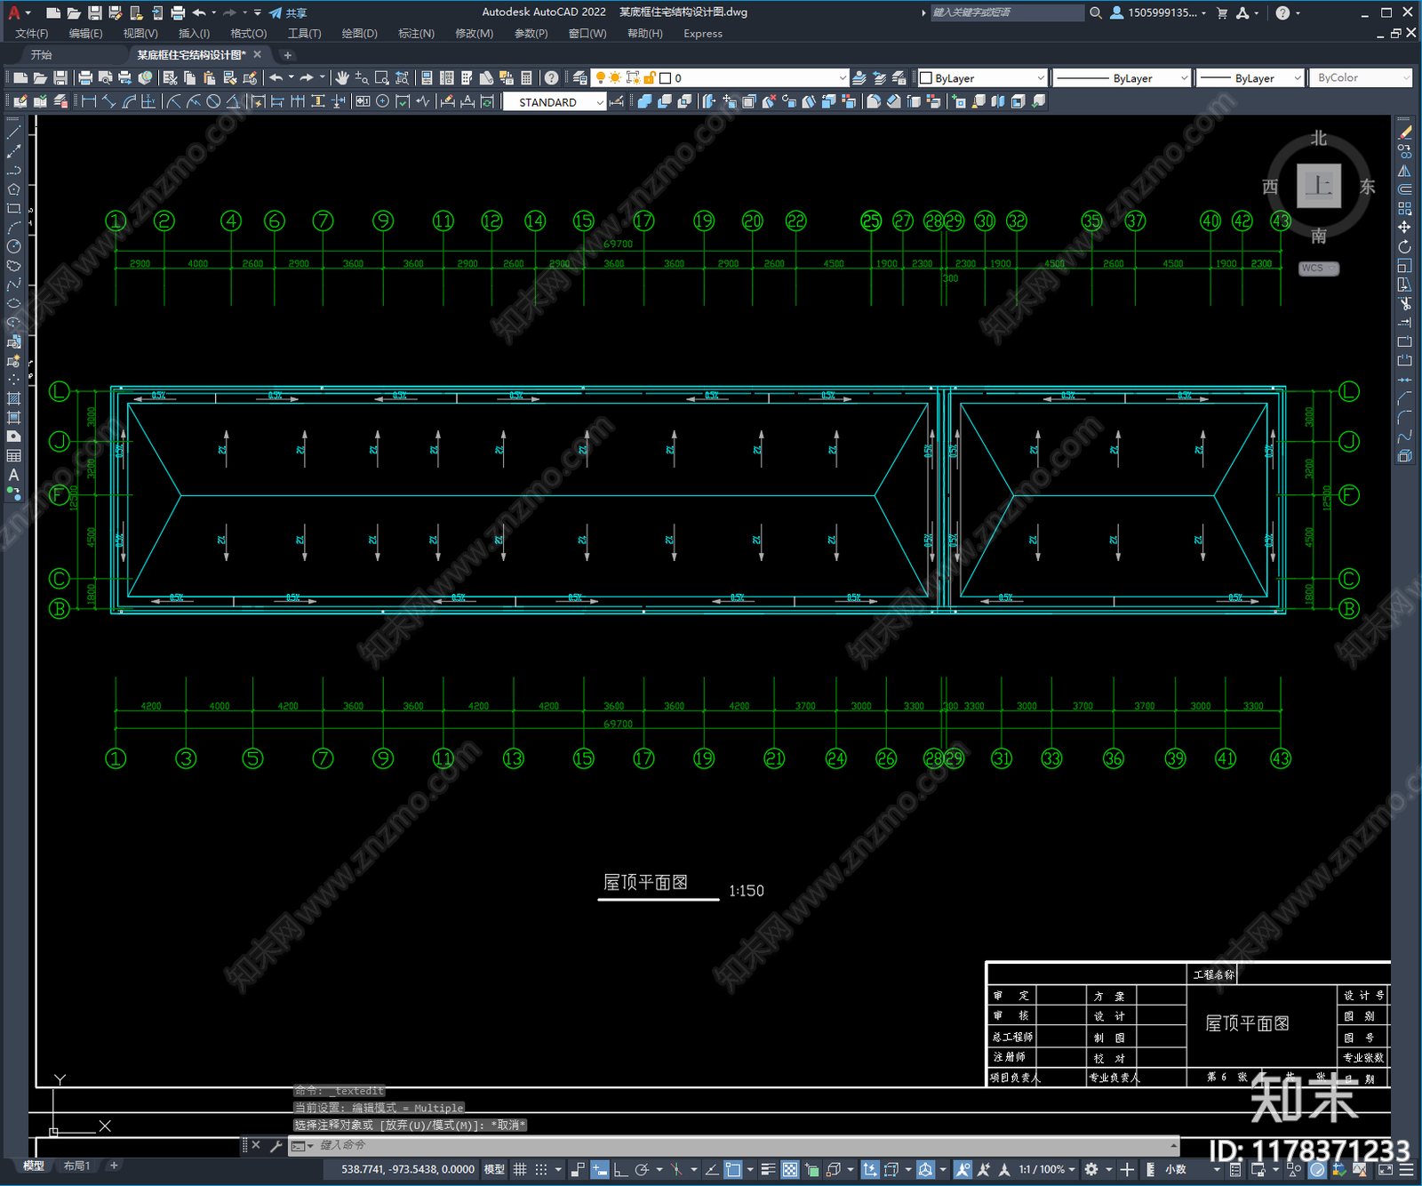Toggle layer 0 lock padlock icon
1422x1186 pixels.
point(650,78)
